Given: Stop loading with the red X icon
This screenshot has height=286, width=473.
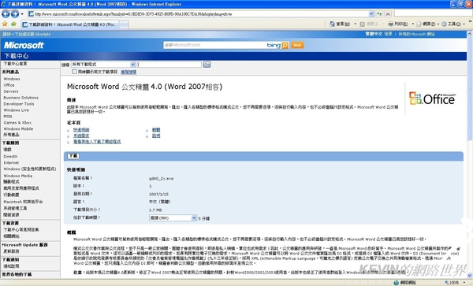Looking at the screenshot, I should tap(388, 14).
